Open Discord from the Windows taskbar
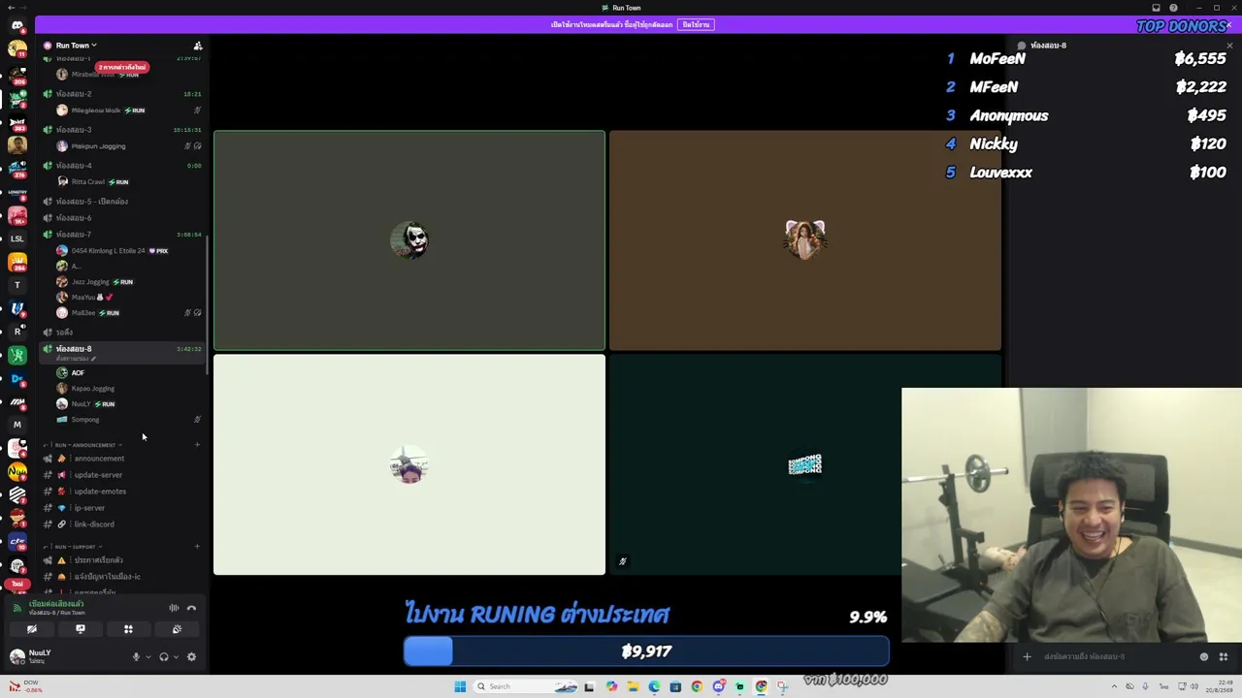Image resolution: width=1242 pixels, height=698 pixels. (718, 686)
